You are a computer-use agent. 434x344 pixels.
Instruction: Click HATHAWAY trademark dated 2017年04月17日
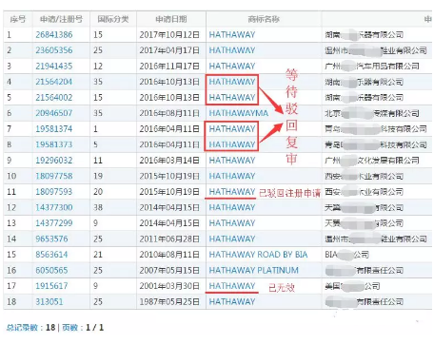click(x=232, y=50)
